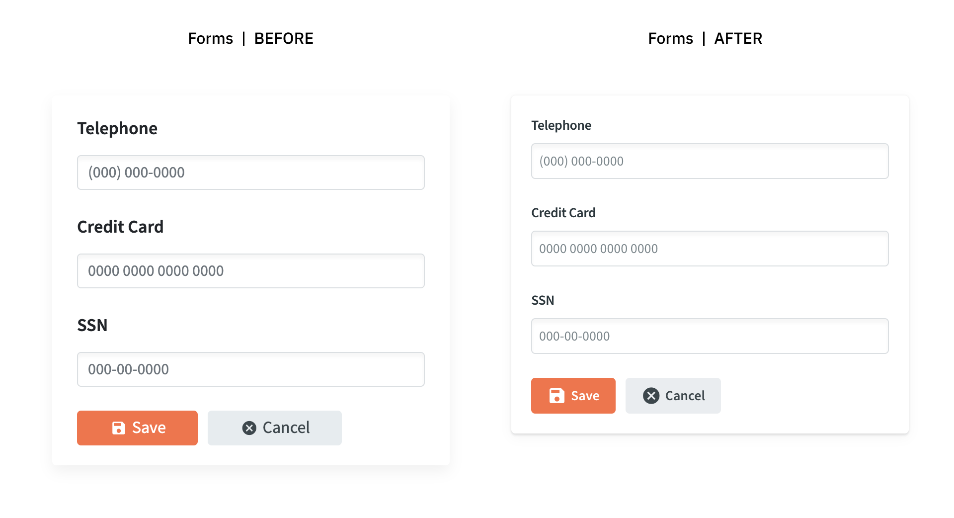Focus the Telephone field in the BEFORE form

[251, 173]
